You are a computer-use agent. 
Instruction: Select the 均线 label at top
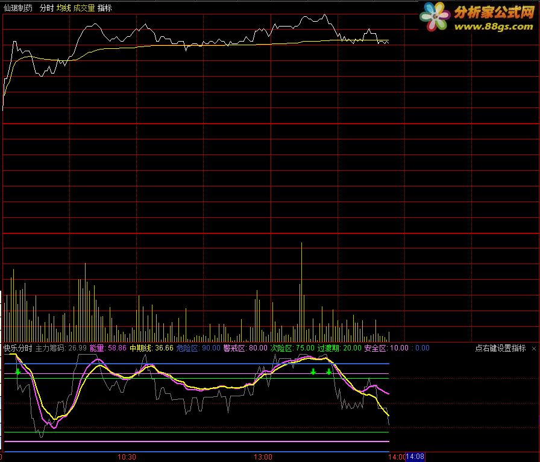(64, 8)
